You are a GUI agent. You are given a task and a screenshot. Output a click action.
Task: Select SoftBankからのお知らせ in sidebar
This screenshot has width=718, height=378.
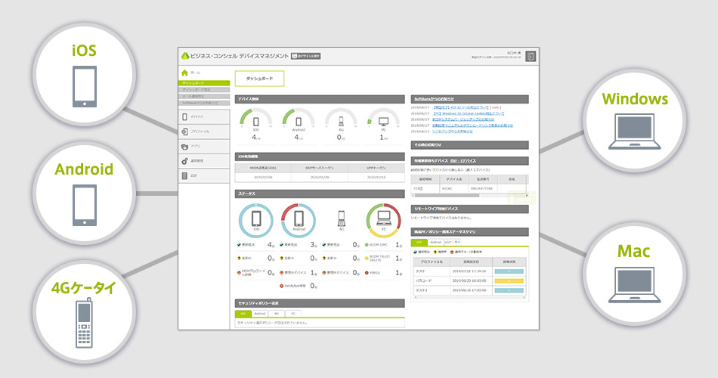pyautogui.click(x=204, y=103)
